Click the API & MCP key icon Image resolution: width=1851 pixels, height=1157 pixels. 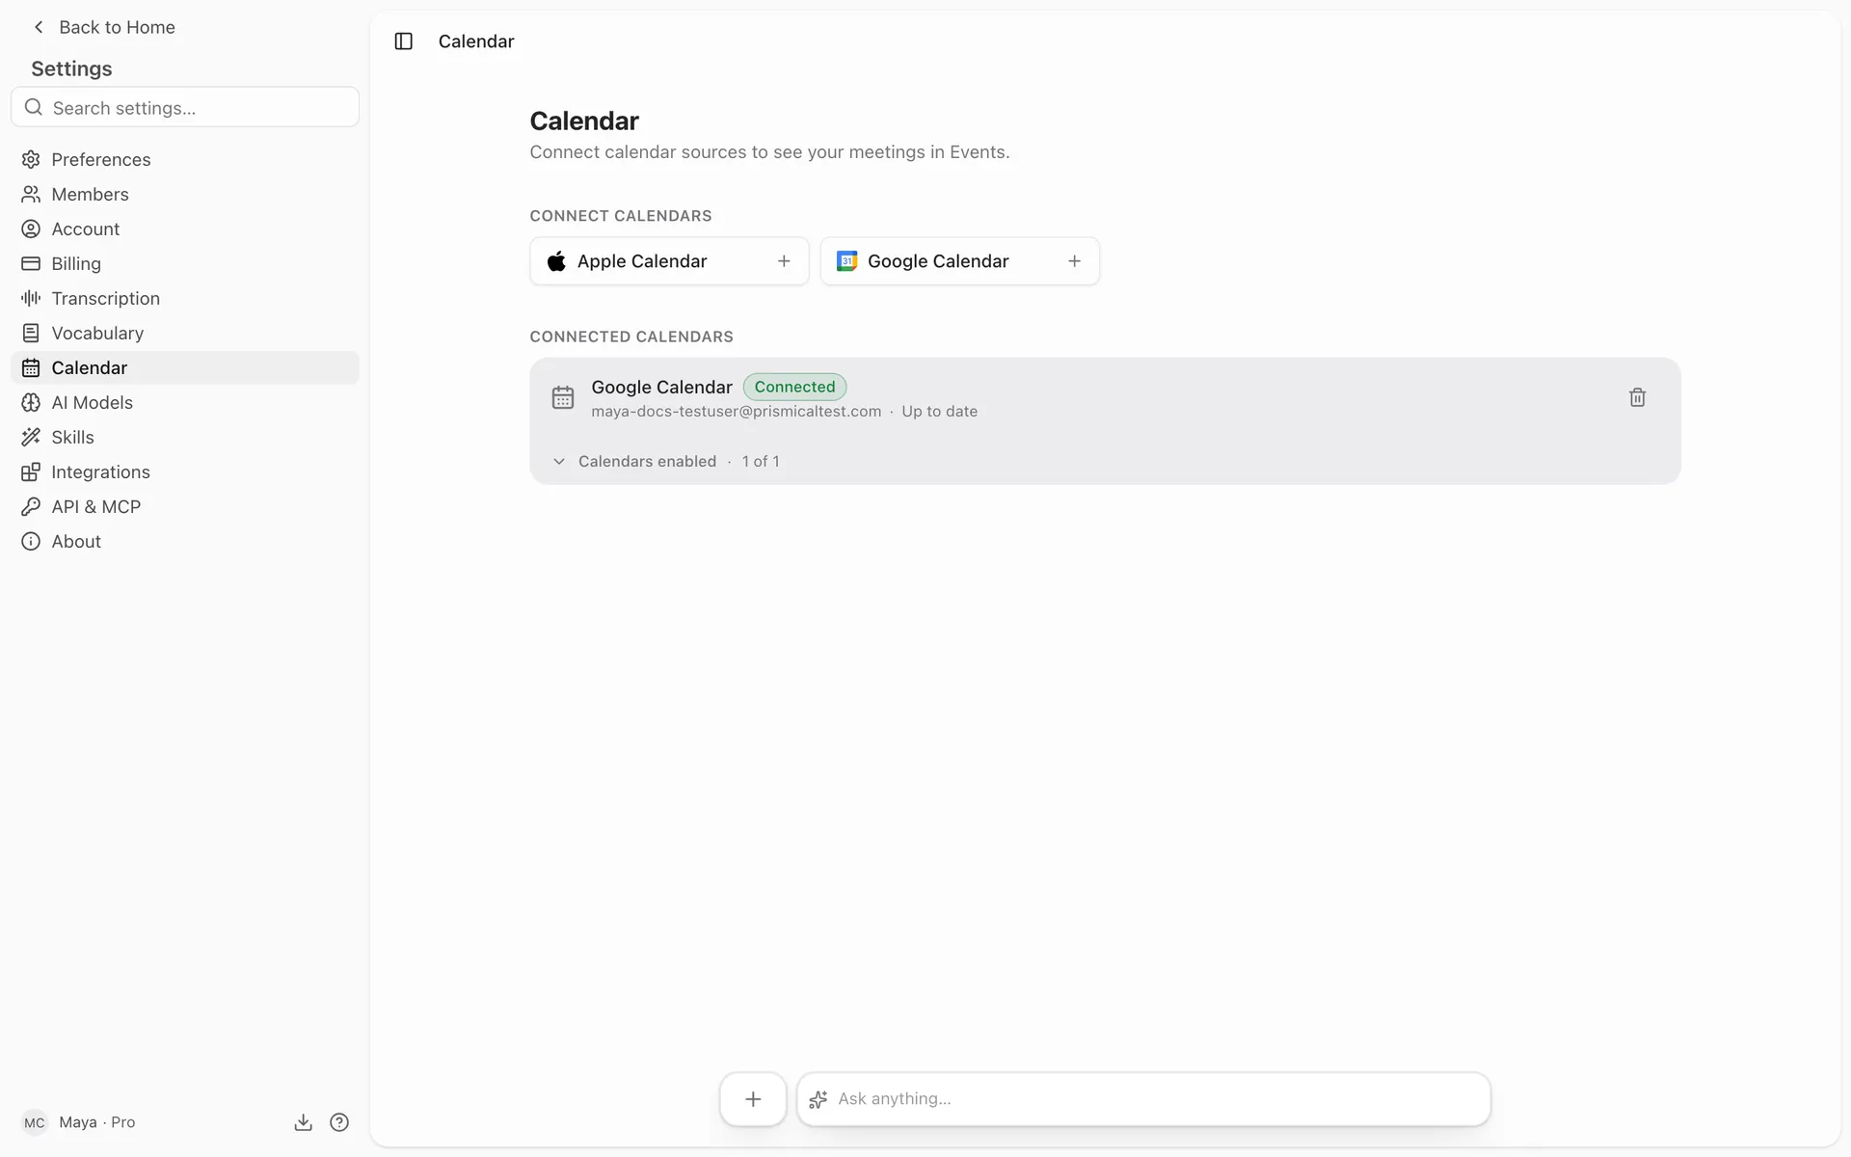point(31,506)
